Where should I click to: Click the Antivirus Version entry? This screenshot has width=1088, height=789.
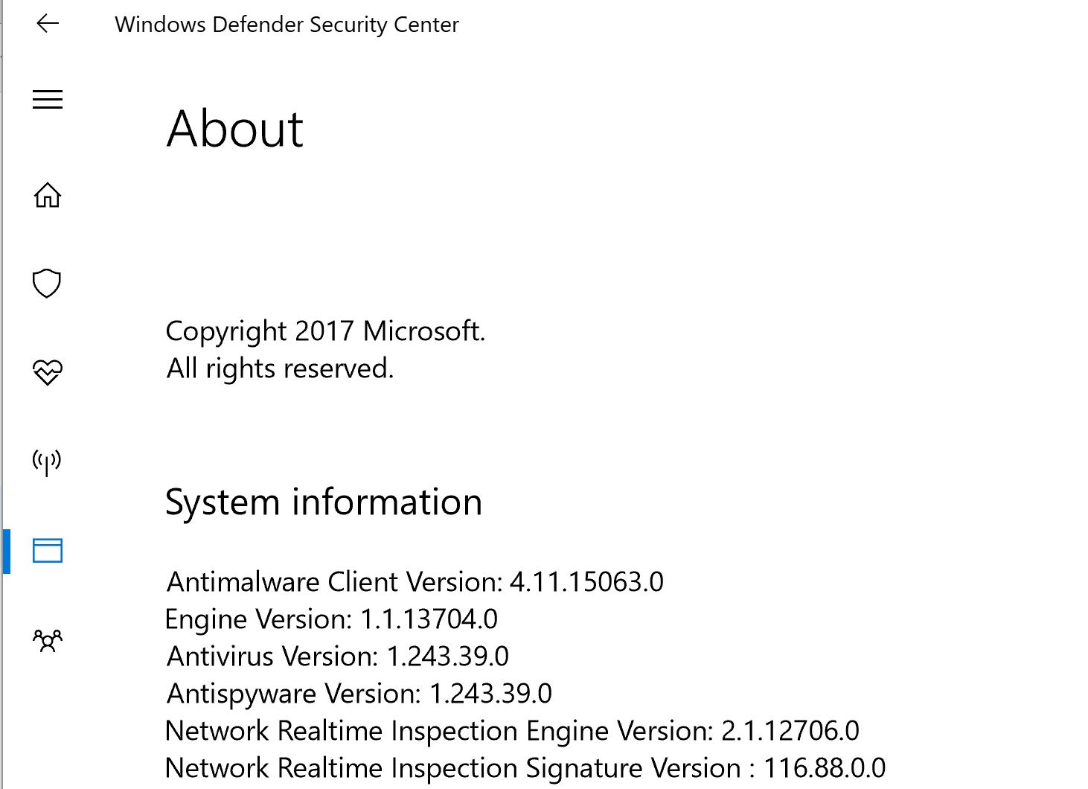click(x=336, y=657)
